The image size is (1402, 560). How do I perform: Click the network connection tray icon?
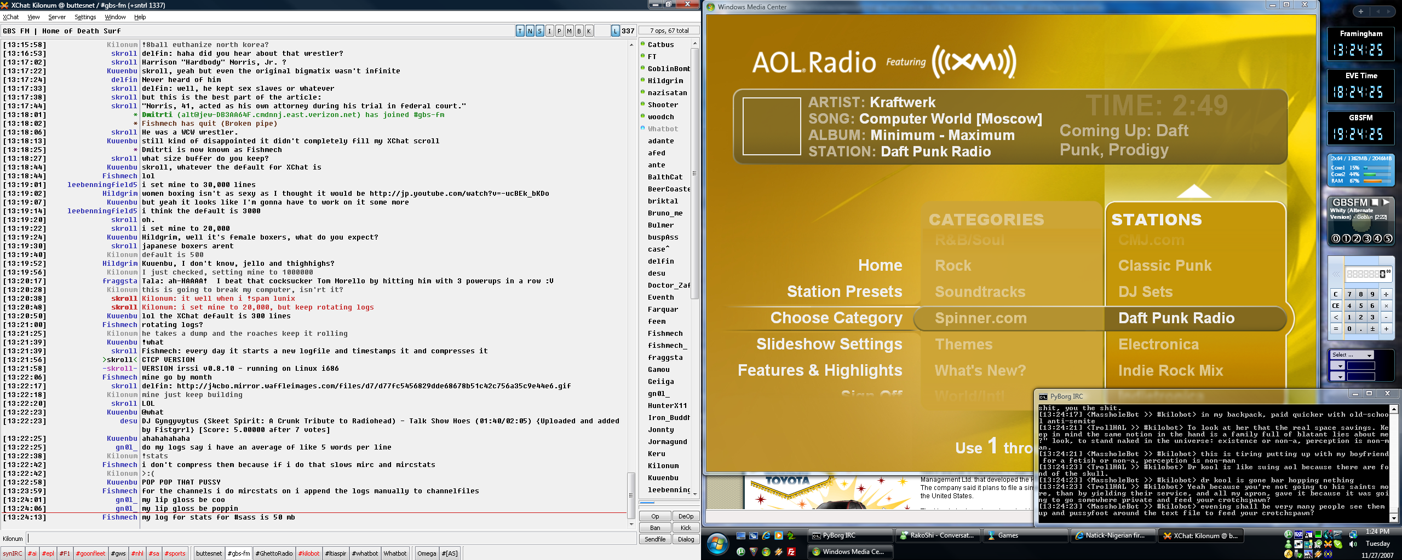(x=1353, y=534)
